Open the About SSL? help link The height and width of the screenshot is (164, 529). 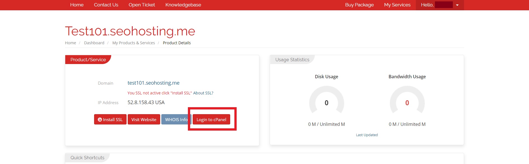[203, 93]
